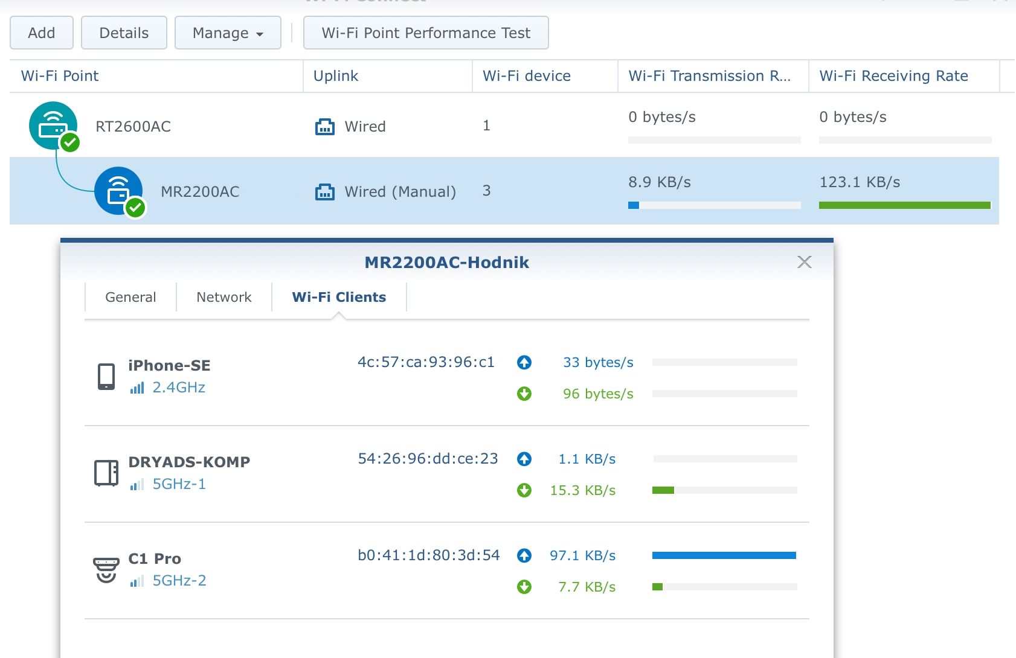Click the C1 Pro upload rate blue bar
The image size is (1016, 658).
[724, 555]
